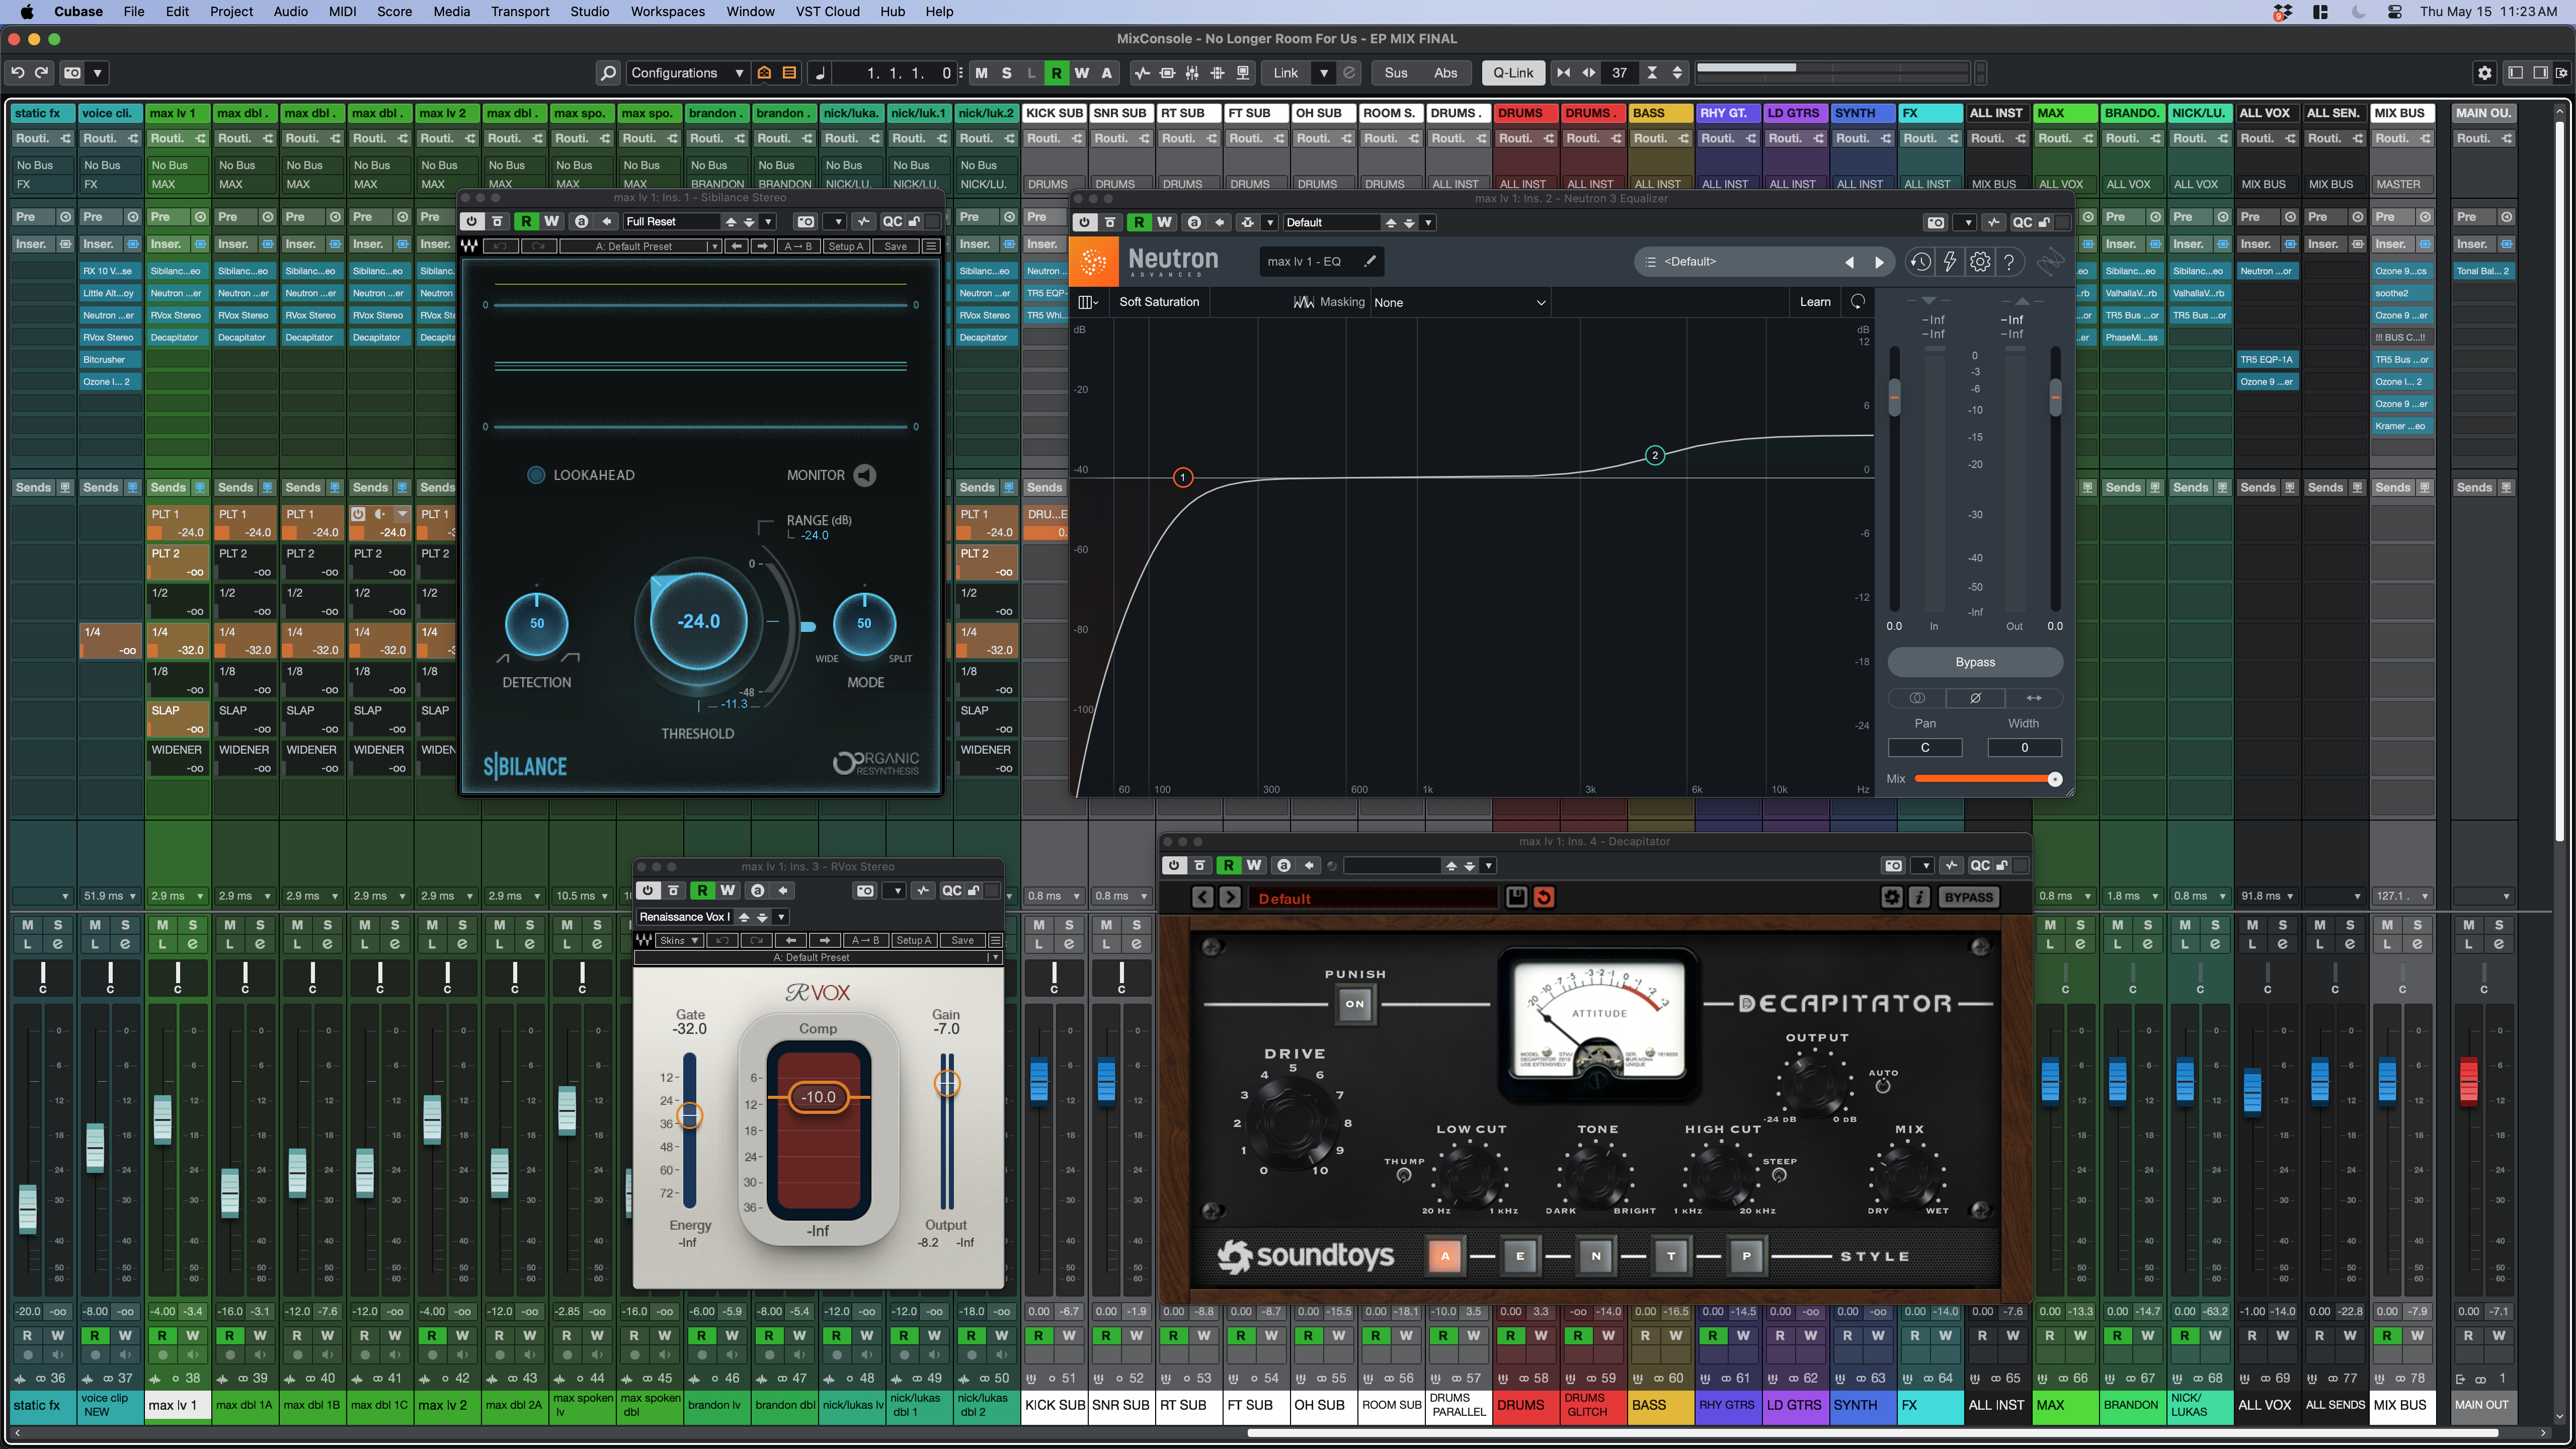Viewport: 2576px width, 1449px height.
Task: Click Neutron phase invert icon below Bypass
Action: coord(1975,698)
